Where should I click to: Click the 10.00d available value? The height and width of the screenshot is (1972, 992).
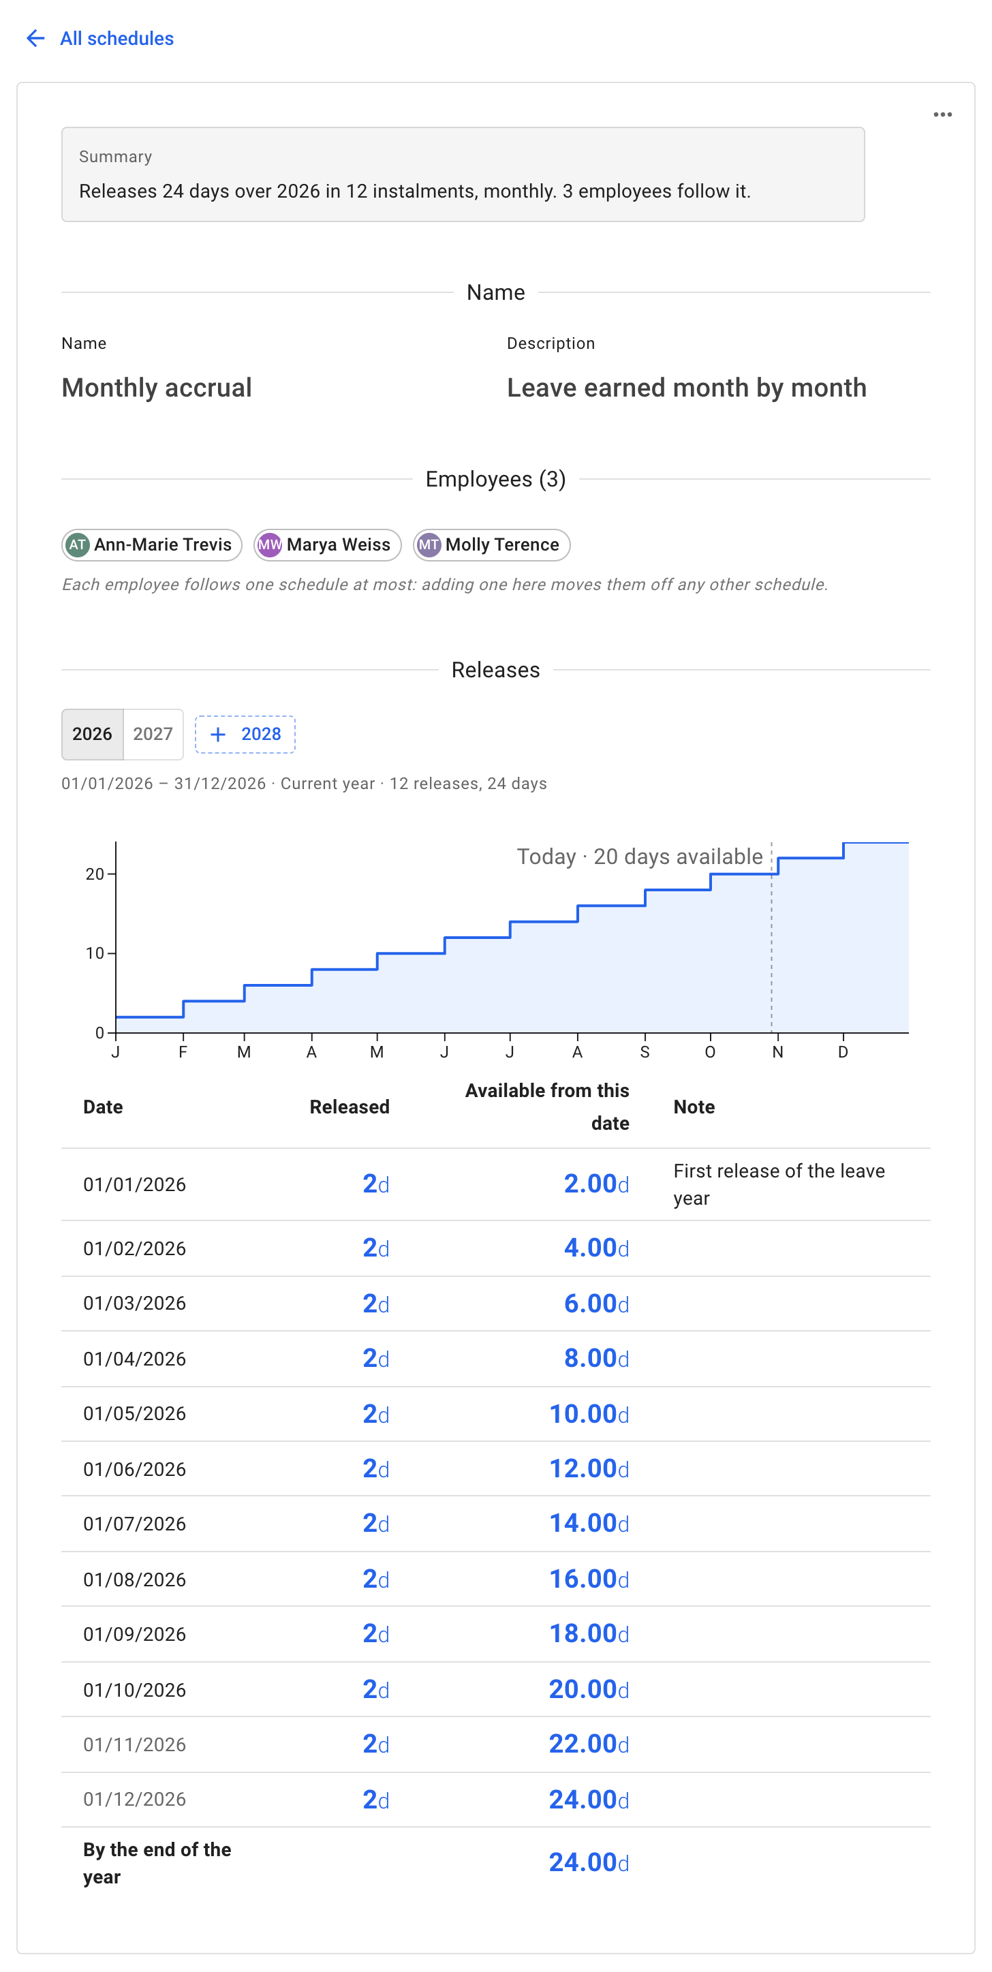(589, 1414)
